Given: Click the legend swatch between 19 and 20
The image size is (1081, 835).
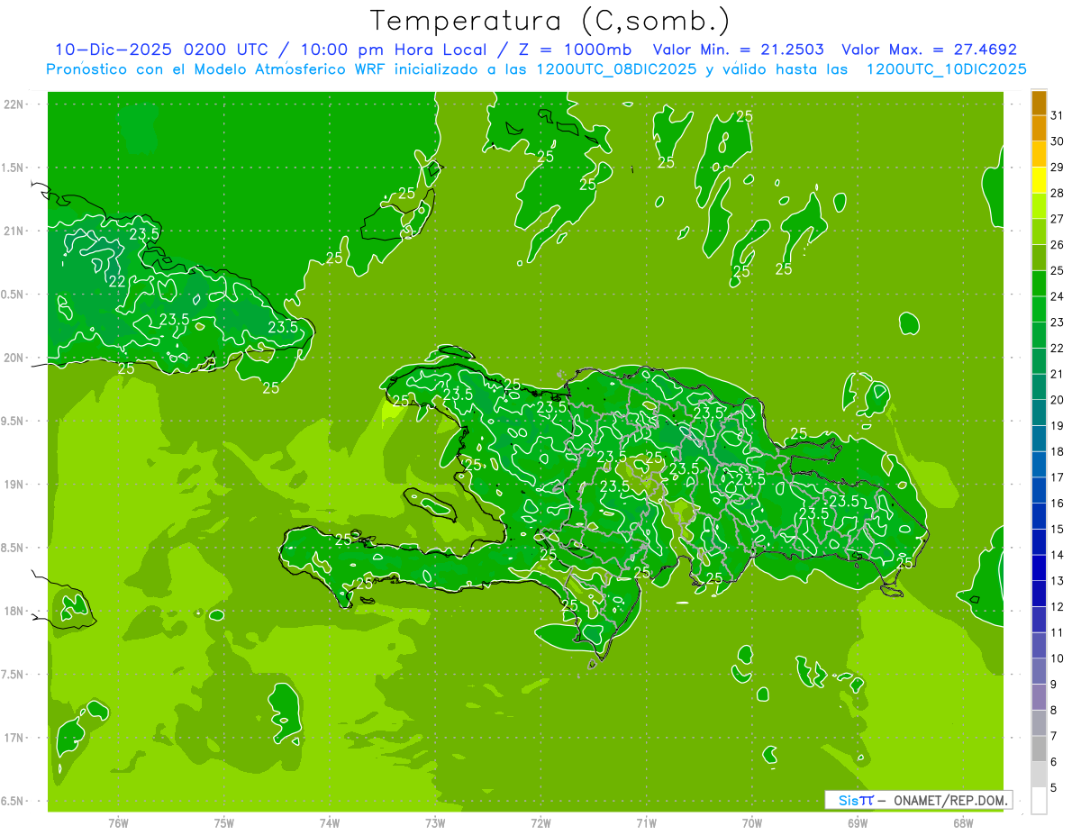Looking at the screenshot, I should pos(1039,413).
